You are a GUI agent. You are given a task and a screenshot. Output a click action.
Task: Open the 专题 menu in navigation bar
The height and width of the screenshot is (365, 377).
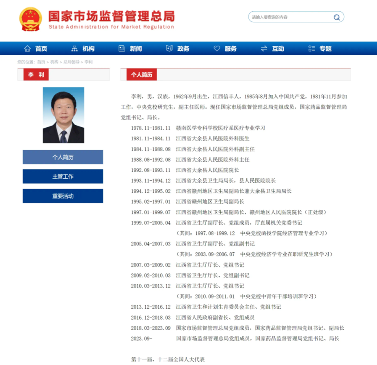[325, 49]
